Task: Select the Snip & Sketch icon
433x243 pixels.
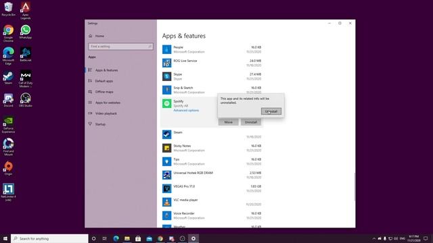Action: pos(166,90)
